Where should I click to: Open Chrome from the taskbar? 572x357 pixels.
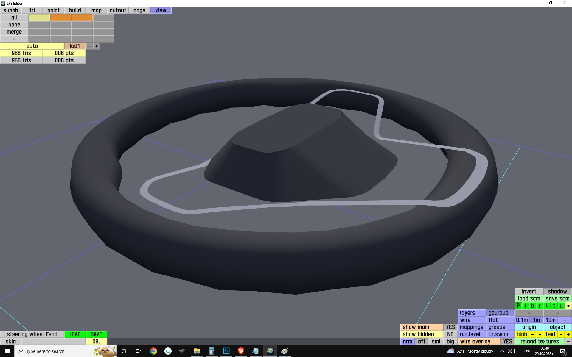tap(153, 351)
